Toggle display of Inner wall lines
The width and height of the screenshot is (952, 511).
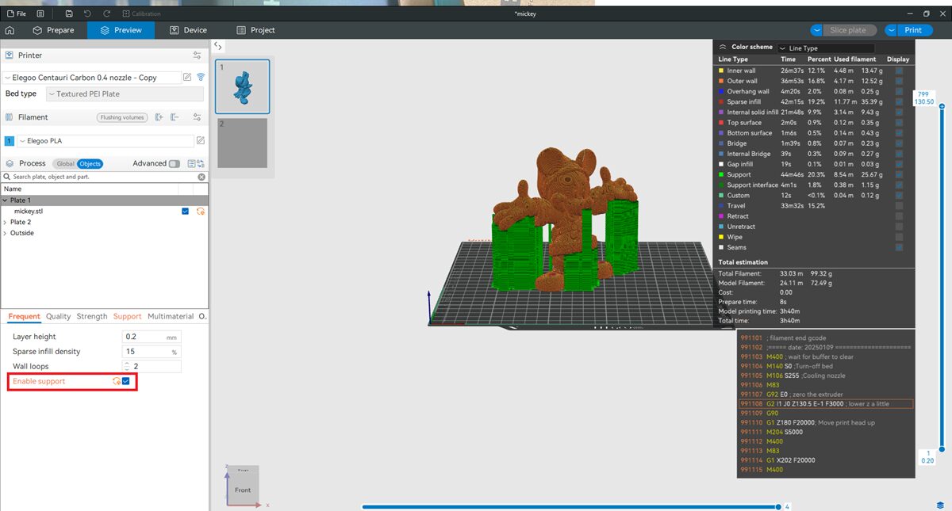pos(899,71)
